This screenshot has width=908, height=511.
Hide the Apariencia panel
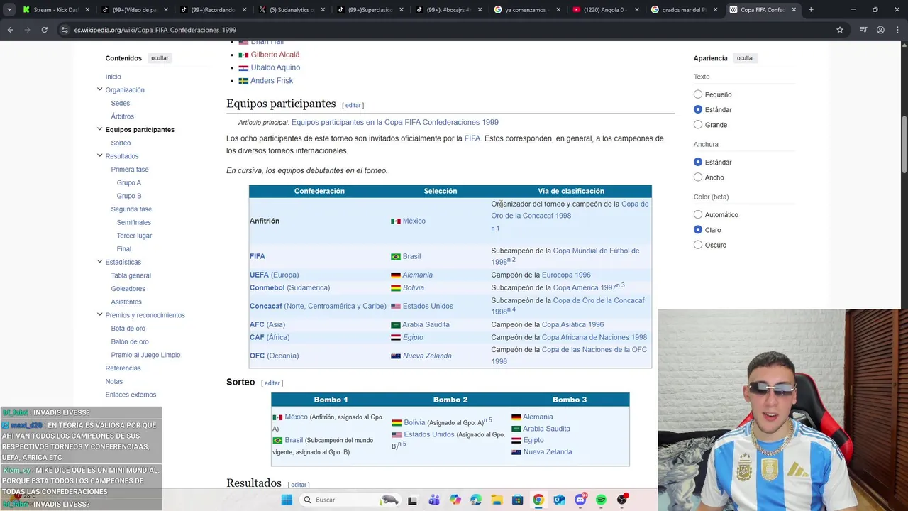(x=746, y=58)
